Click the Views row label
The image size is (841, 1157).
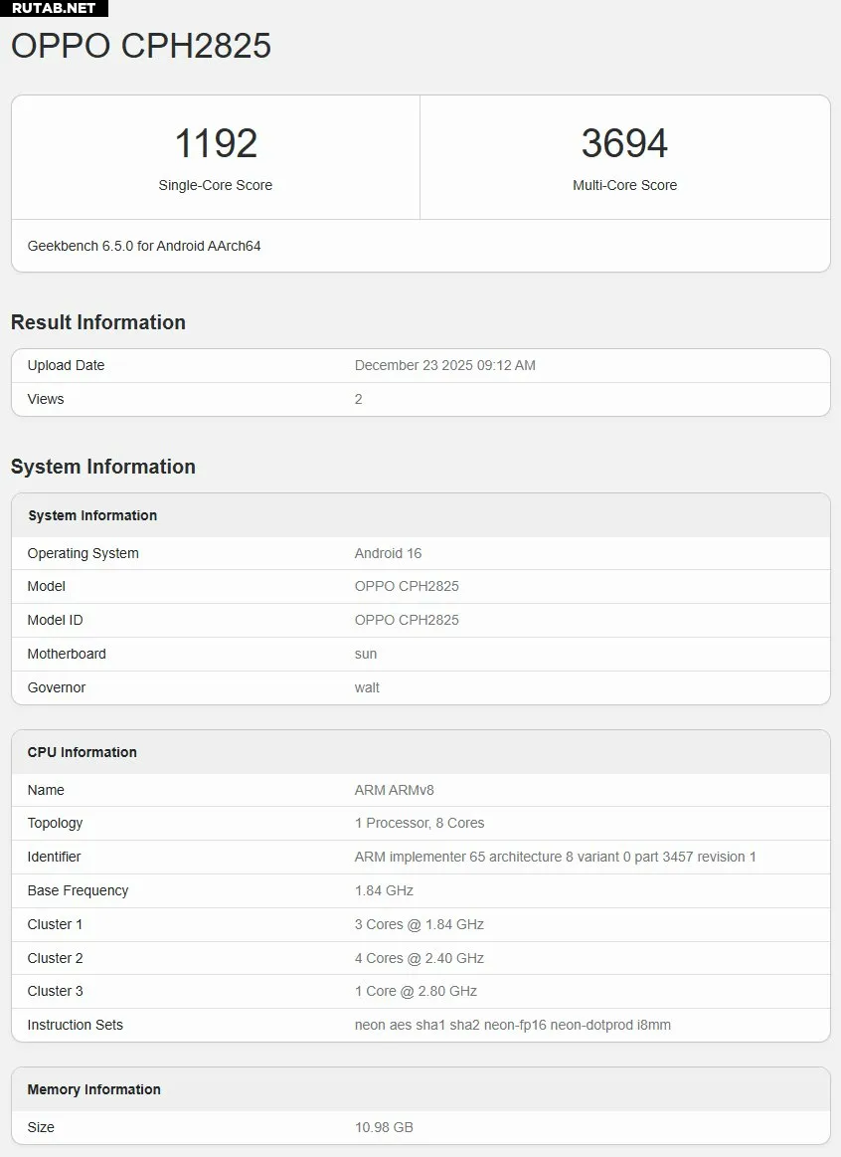pyautogui.click(x=46, y=399)
